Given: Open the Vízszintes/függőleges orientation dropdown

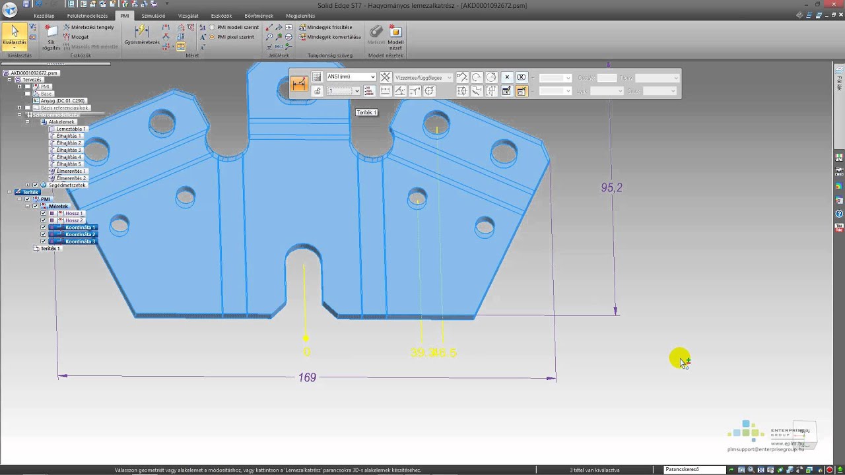Looking at the screenshot, I should (423, 77).
